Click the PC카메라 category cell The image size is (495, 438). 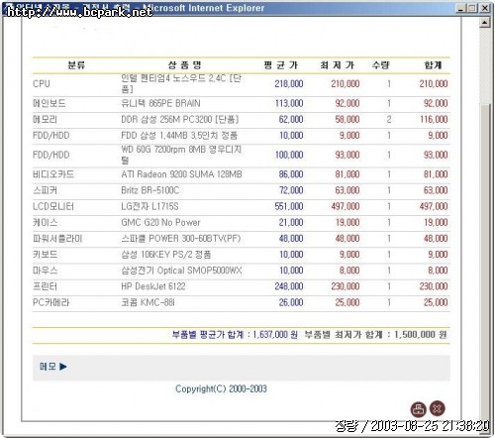pos(51,302)
